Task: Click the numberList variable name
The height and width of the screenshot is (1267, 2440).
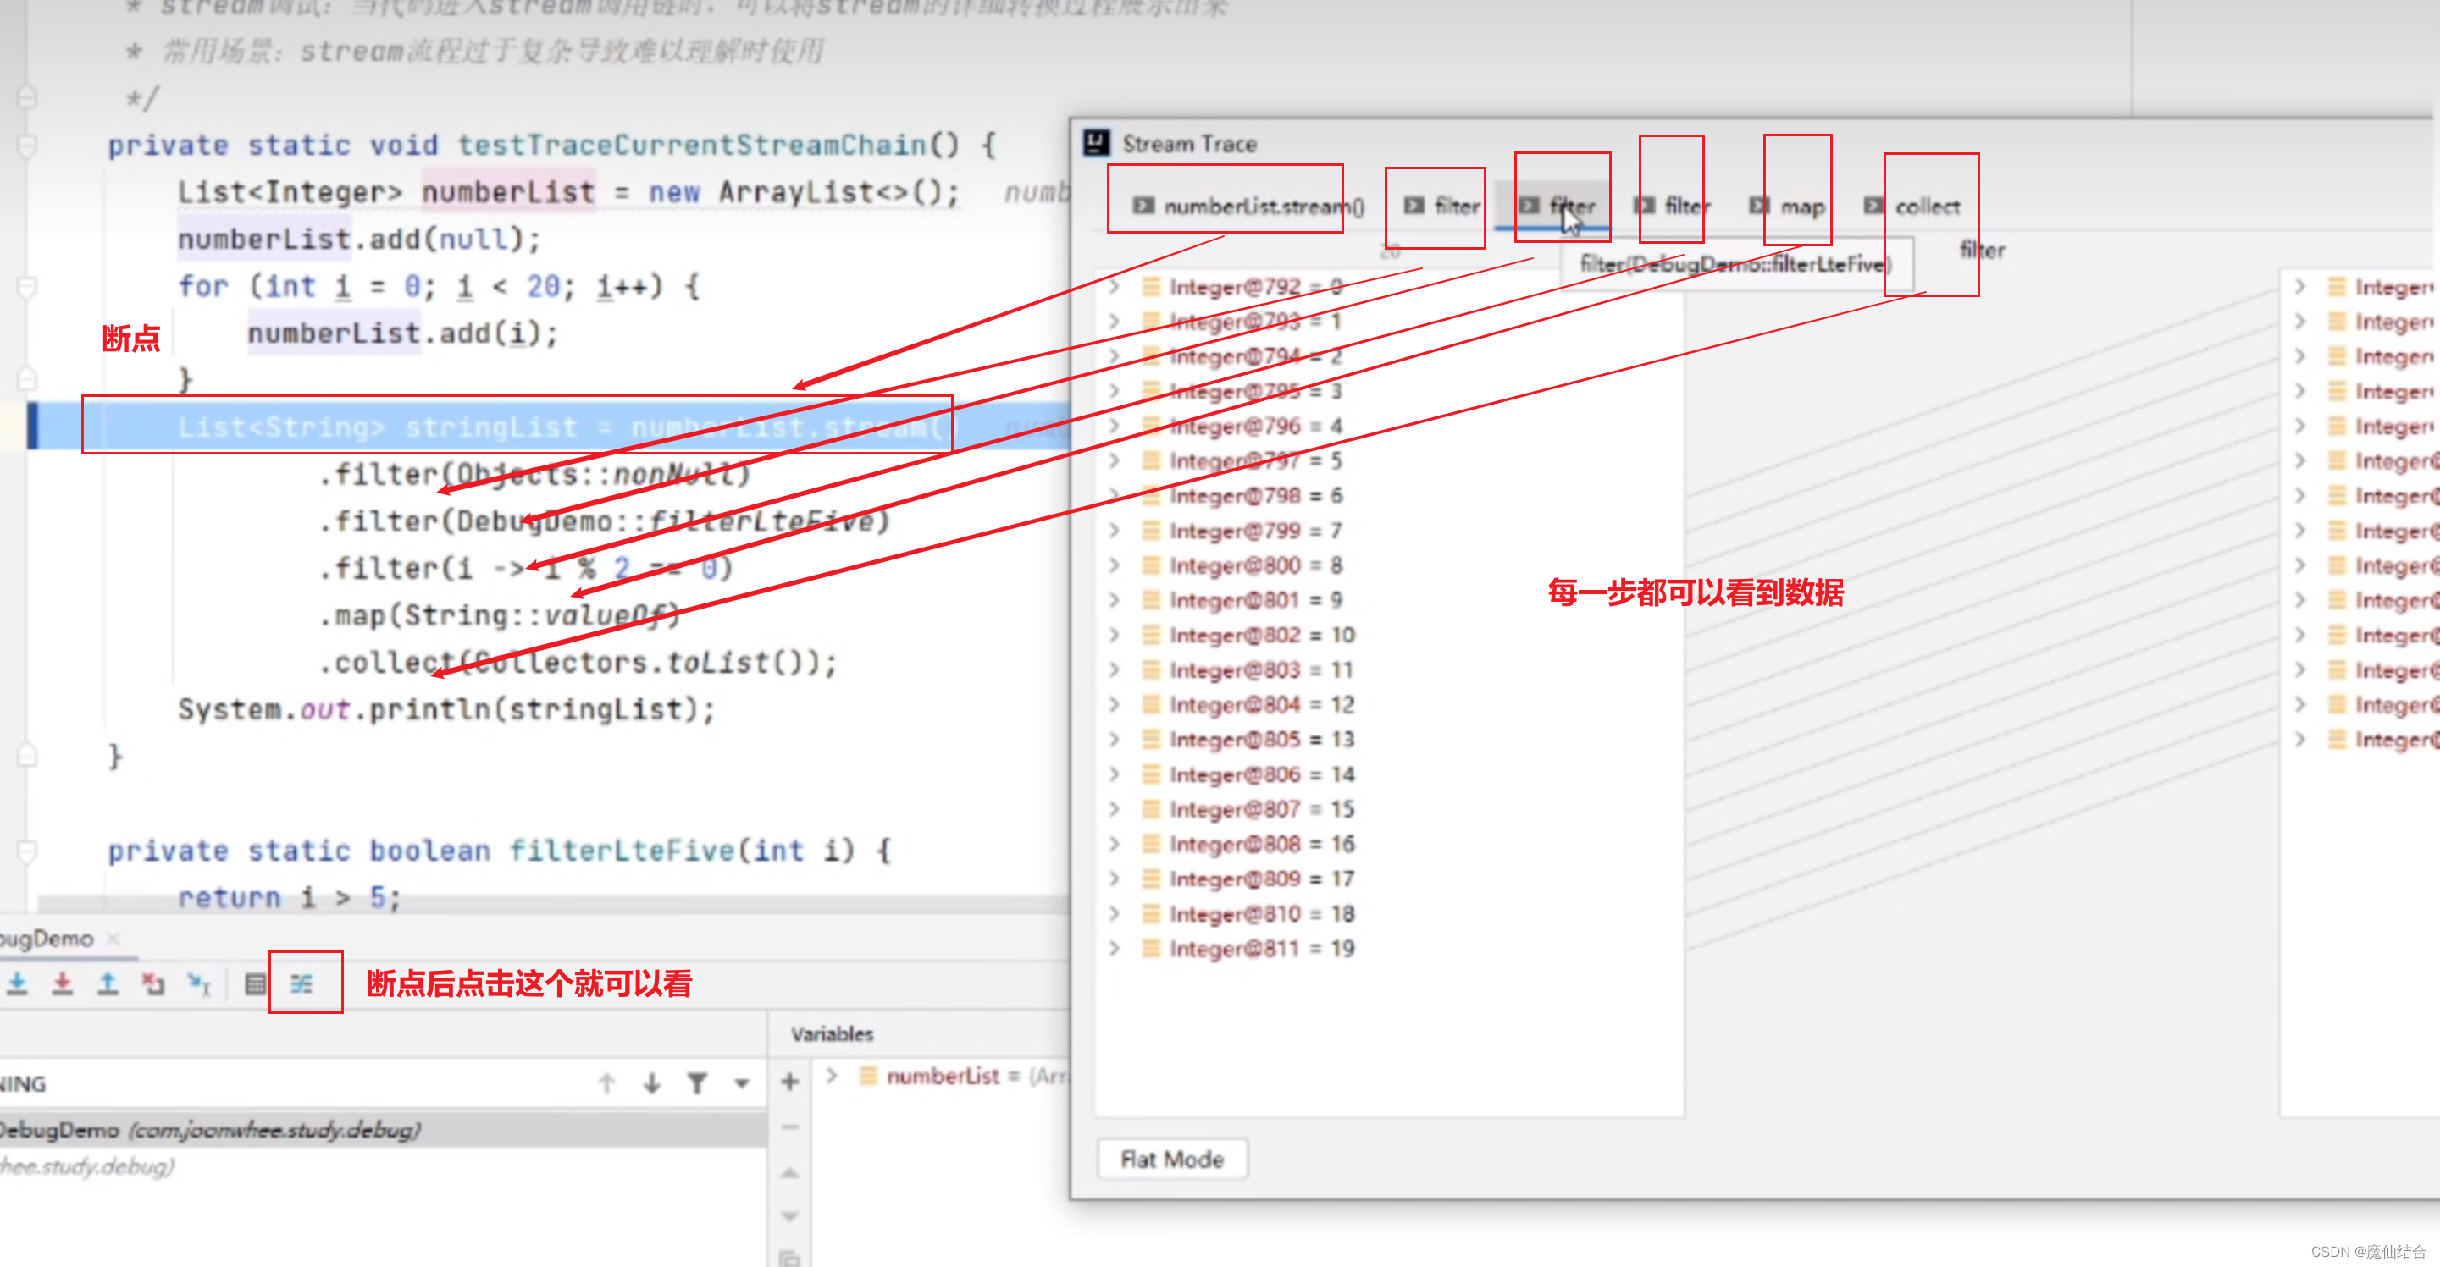Action: coord(943,1076)
